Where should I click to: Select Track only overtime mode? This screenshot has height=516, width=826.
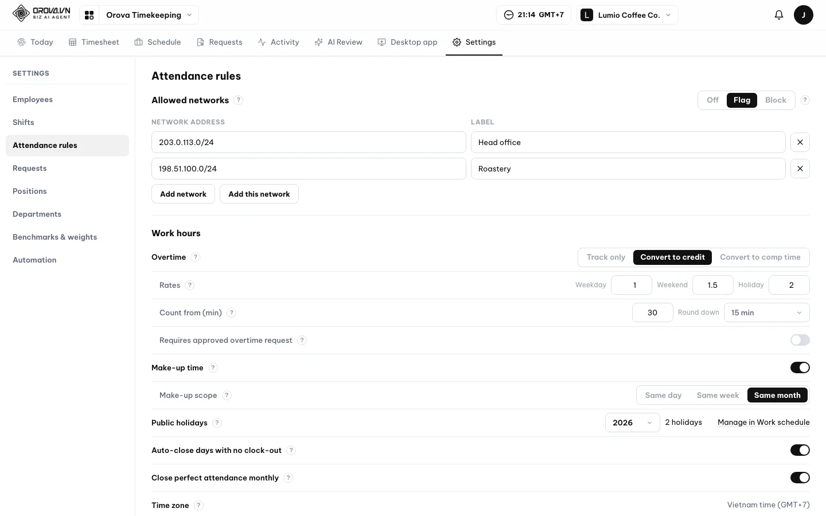pyautogui.click(x=606, y=257)
